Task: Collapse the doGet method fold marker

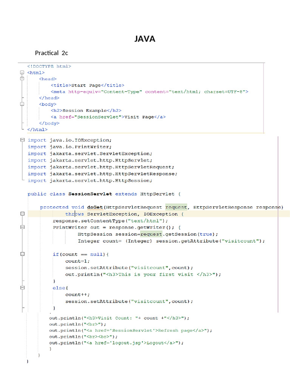Action: coord(22,214)
